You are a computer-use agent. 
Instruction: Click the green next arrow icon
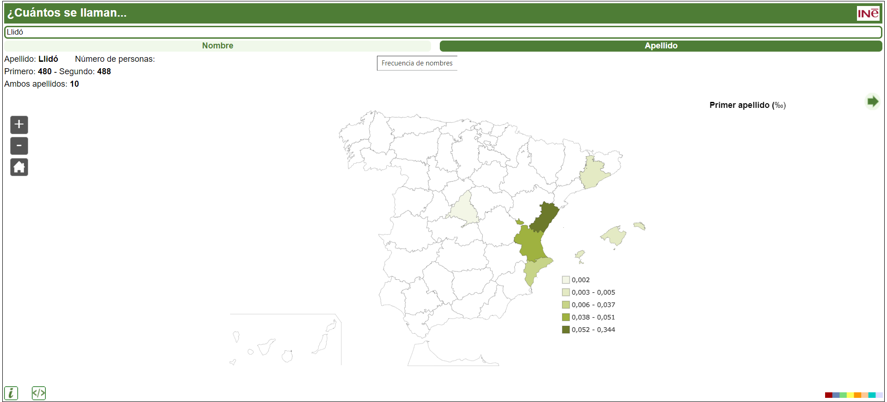[x=872, y=101]
